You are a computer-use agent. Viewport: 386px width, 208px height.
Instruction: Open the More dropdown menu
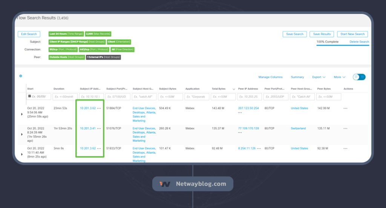340,77
